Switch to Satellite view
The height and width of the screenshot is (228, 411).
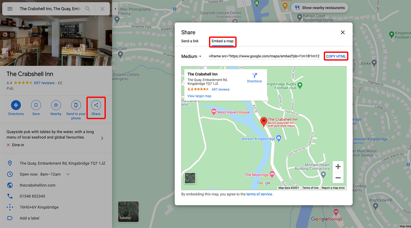[128, 211]
